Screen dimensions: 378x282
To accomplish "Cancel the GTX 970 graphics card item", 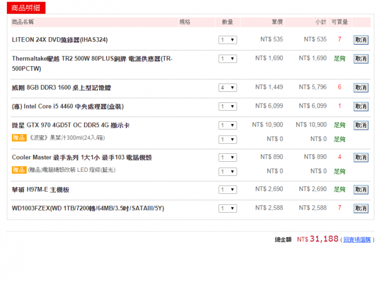I will tap(361, 125).
